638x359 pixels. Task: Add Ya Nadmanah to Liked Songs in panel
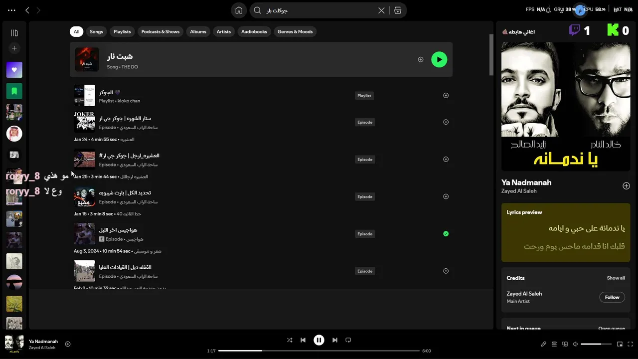[x=626, y=186]
